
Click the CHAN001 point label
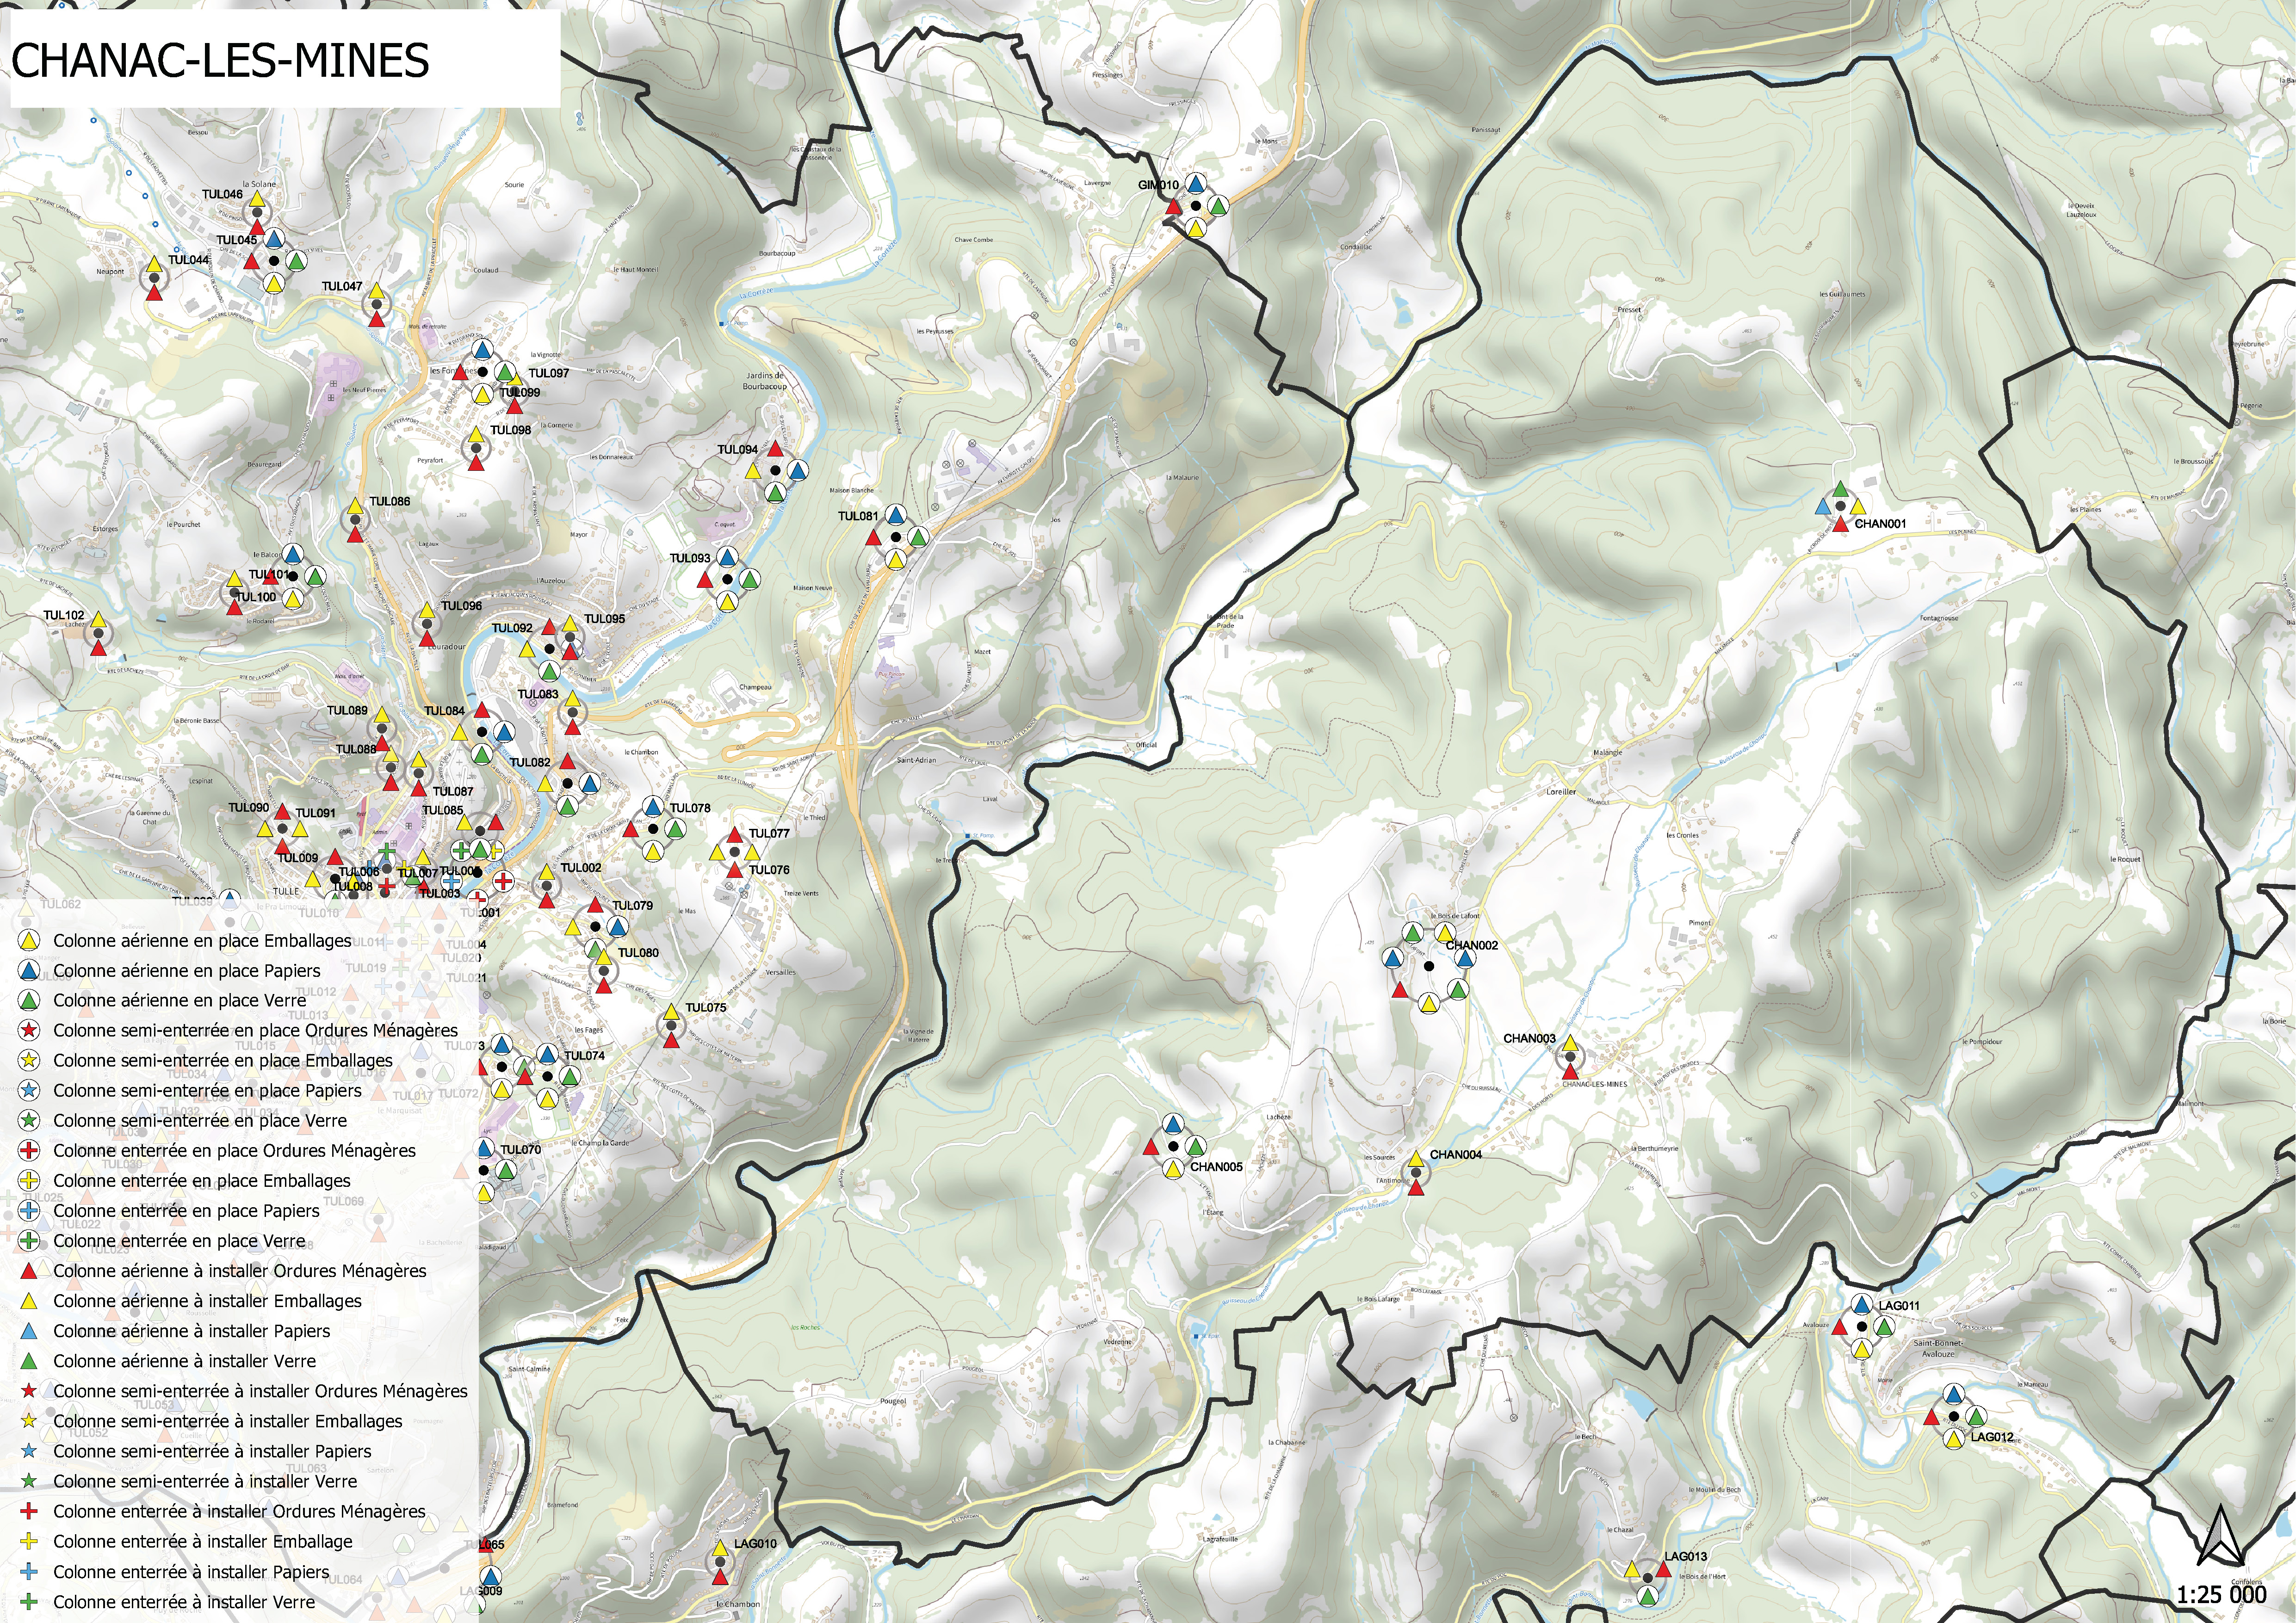1880,523
